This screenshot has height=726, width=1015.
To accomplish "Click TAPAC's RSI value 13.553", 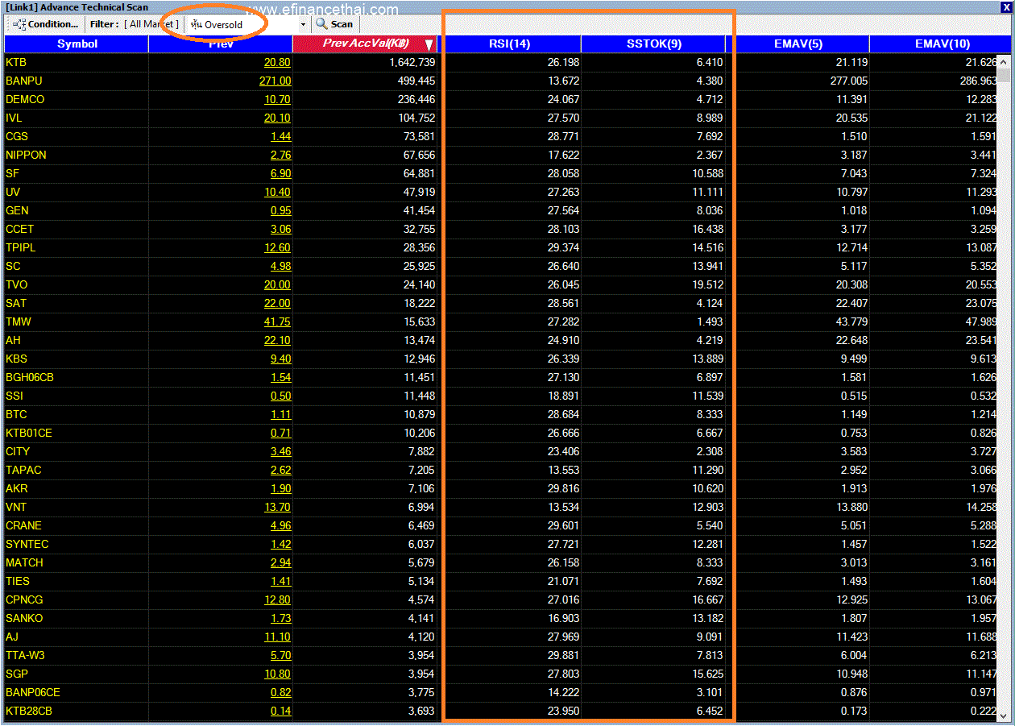I will [x=562, y=470].
